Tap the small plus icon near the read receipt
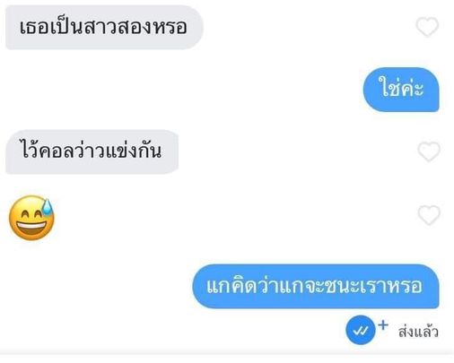The image size is (454, 363). 383,325
